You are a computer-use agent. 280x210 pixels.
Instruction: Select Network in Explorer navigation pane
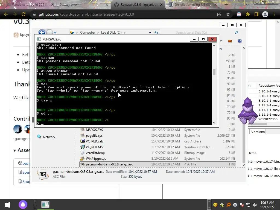[x=49, y=137]
